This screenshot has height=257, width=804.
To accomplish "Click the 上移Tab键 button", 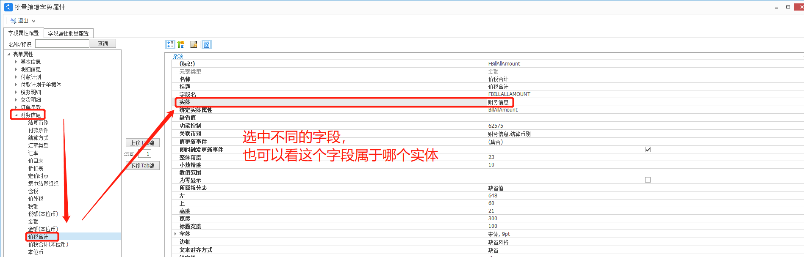I will pos(143,143).
